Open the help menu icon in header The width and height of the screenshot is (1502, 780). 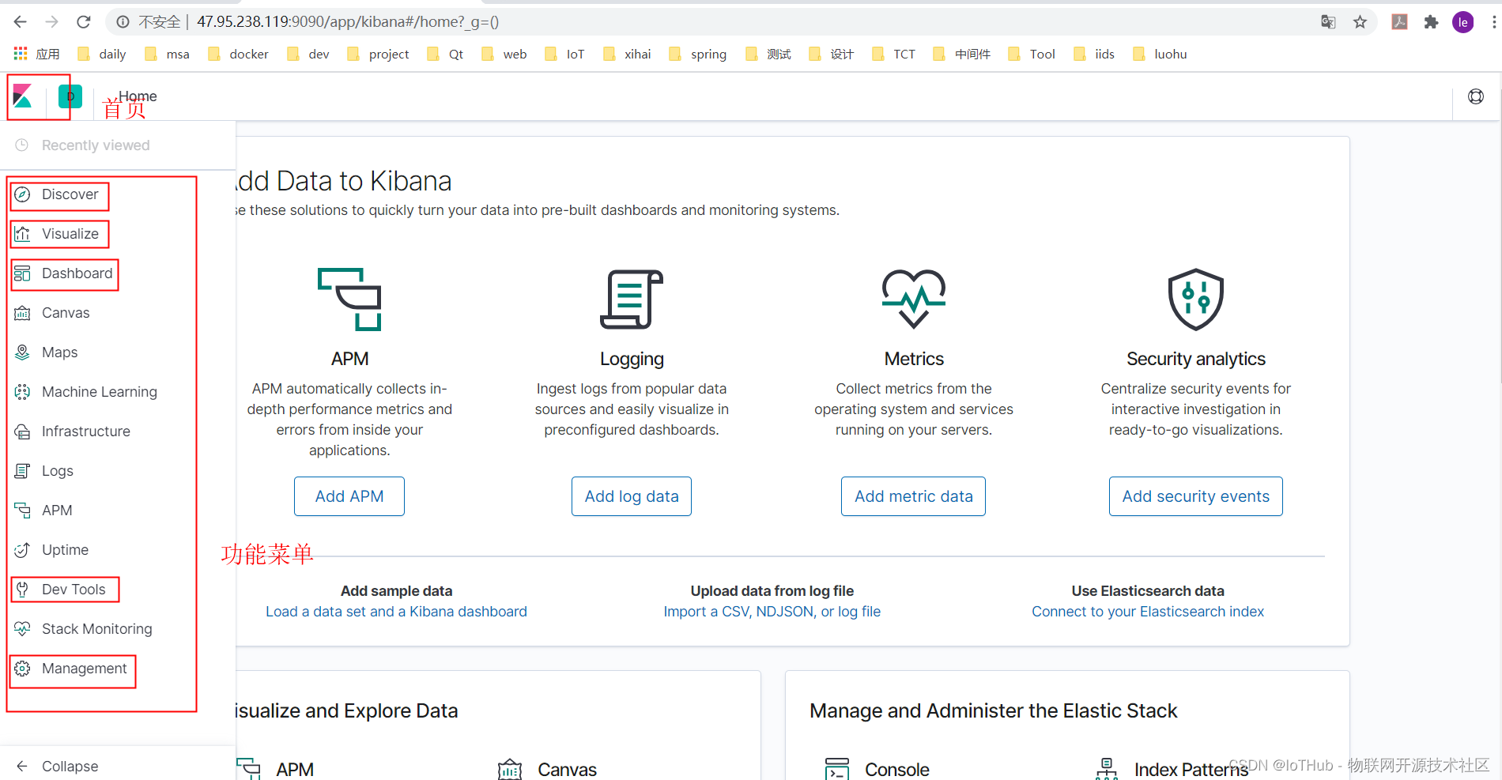pos(1476,96)
